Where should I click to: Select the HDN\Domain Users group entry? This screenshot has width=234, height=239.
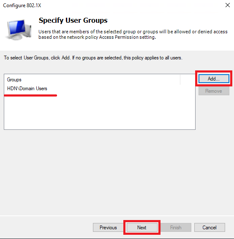(27, 89)
